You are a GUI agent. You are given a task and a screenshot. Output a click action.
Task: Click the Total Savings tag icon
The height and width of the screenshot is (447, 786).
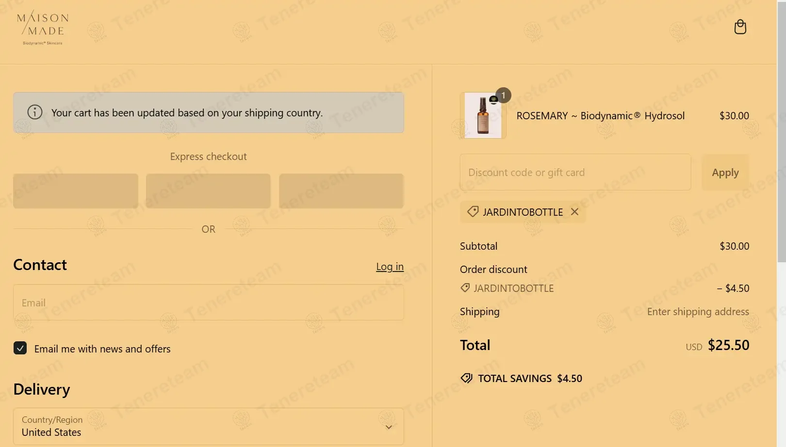(467, 378)
